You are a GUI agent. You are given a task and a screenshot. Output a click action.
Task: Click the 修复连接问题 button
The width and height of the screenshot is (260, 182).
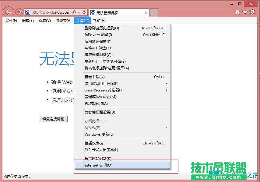point(53,119)
